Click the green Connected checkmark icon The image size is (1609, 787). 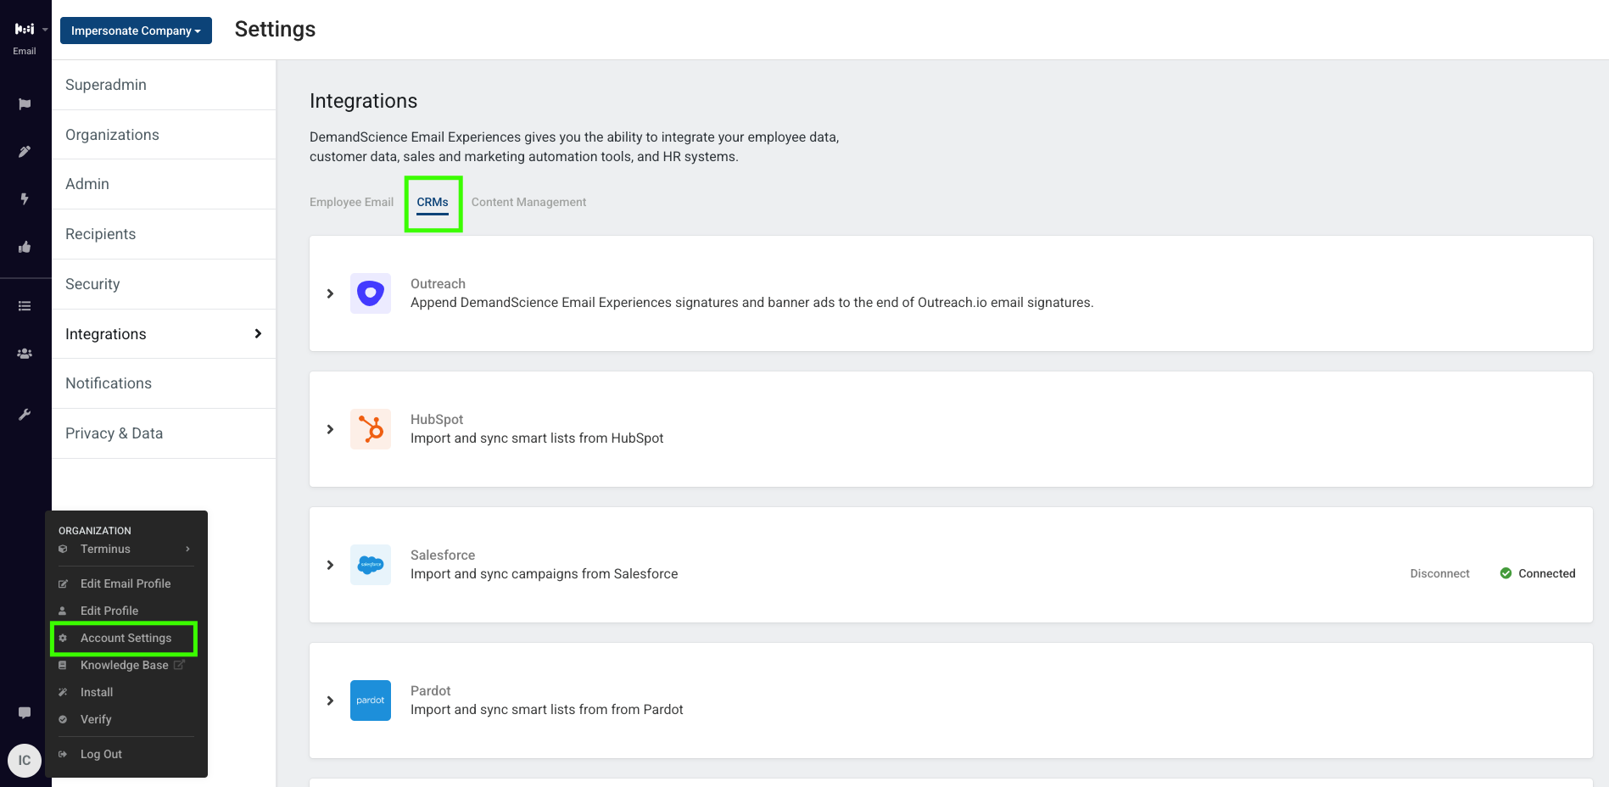coord(1506,573)
